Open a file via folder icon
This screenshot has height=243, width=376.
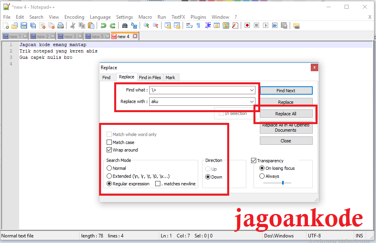[15, 25]
